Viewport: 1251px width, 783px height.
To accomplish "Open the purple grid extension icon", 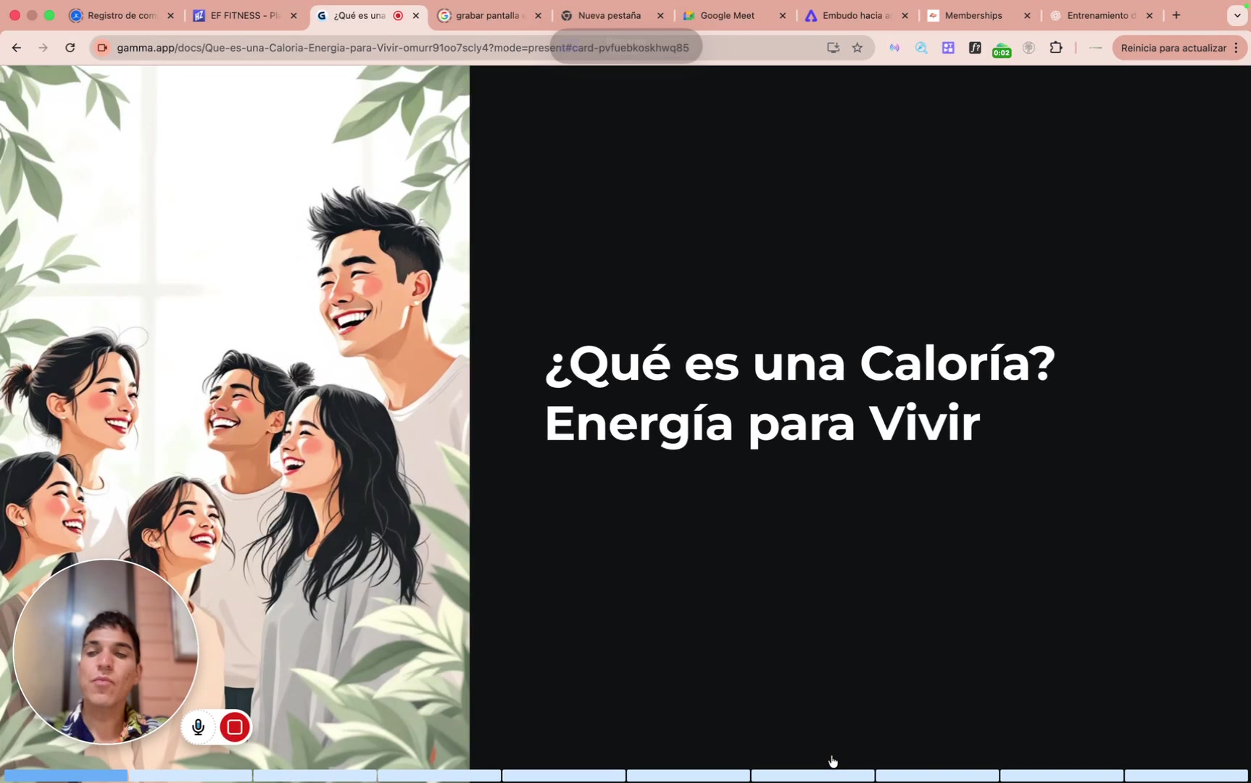I will (948, 48).
